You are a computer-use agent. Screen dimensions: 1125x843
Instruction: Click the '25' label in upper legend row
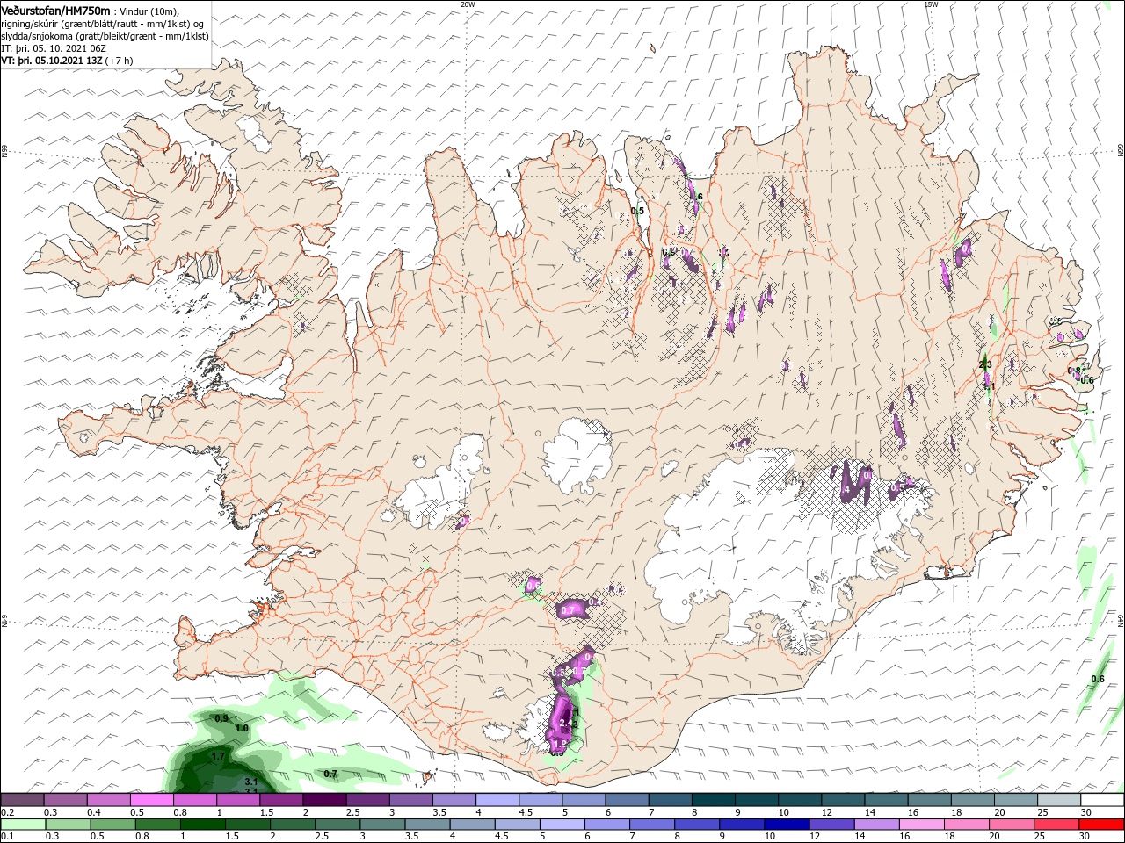pyautogui.click(x=1044, y=812)
